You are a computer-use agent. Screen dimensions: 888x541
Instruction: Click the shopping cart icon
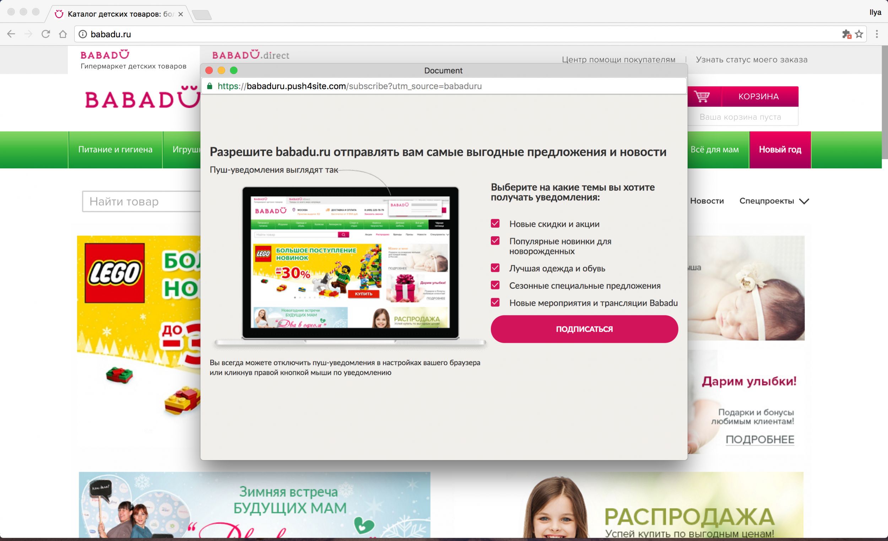click(x=702, y=96)
